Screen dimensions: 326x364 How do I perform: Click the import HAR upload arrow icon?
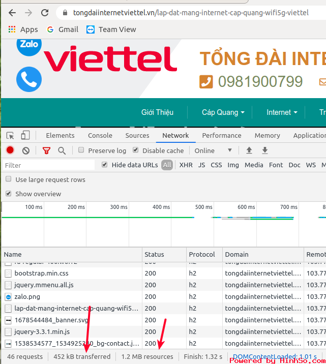[x=249, y=150]
